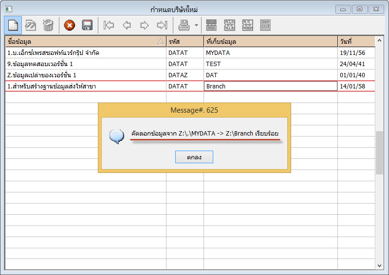Go to first record arrow icon

109,25
